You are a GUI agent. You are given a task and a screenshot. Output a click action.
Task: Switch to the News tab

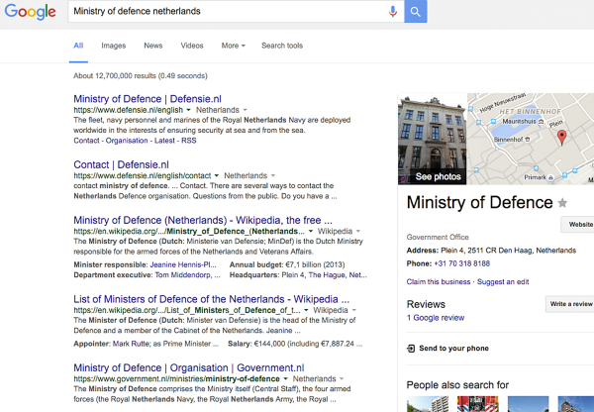[152, 46]
